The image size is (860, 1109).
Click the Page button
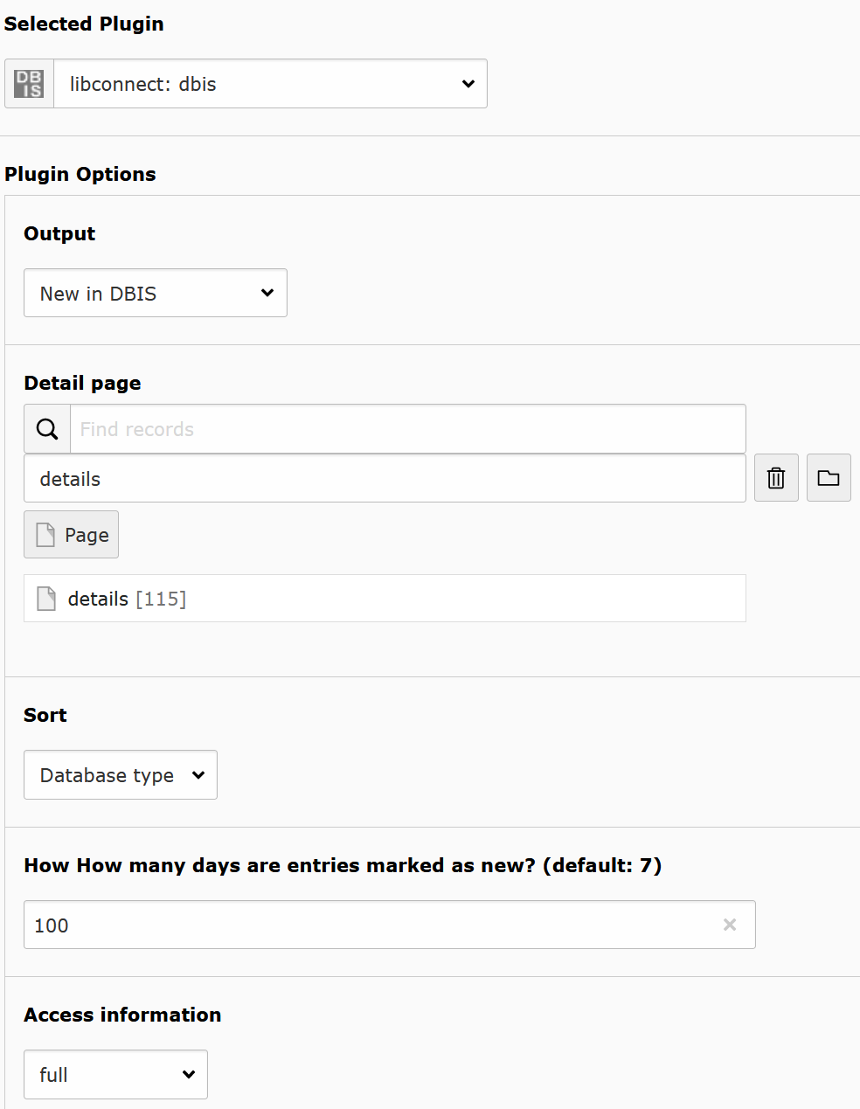tap(71, 534)
